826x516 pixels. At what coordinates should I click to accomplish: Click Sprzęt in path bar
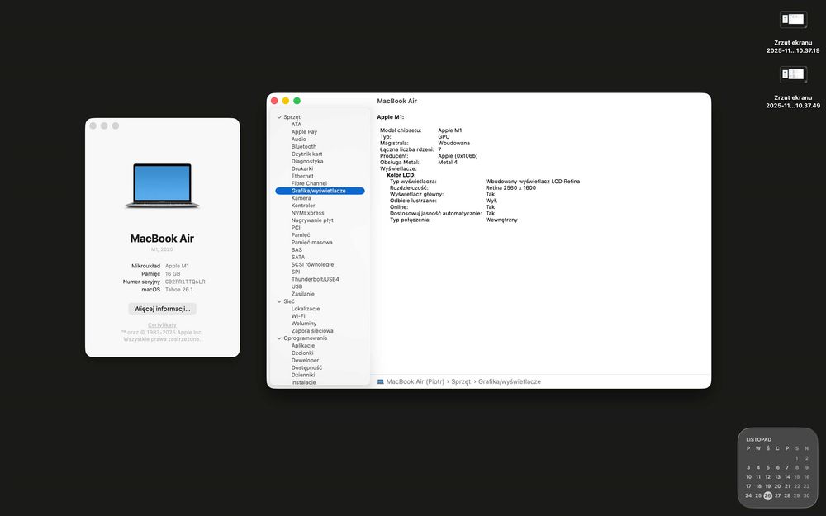pos(461,381)
